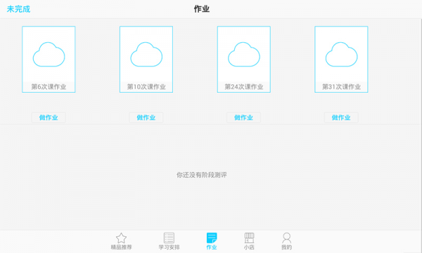The image size is (422, 253).
Task: Click the cloud icon for 第31次课作业
Action: pyautogui.click(x=341, y=54)
